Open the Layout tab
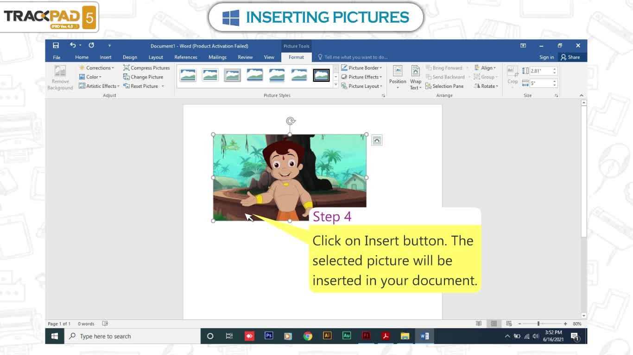Image resolution: width=633 pixels, height=355 pixels. pos(156,57)
